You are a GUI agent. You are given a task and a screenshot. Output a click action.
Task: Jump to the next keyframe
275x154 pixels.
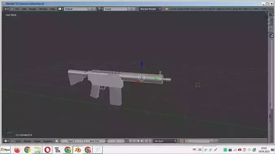tap(146, 141)
